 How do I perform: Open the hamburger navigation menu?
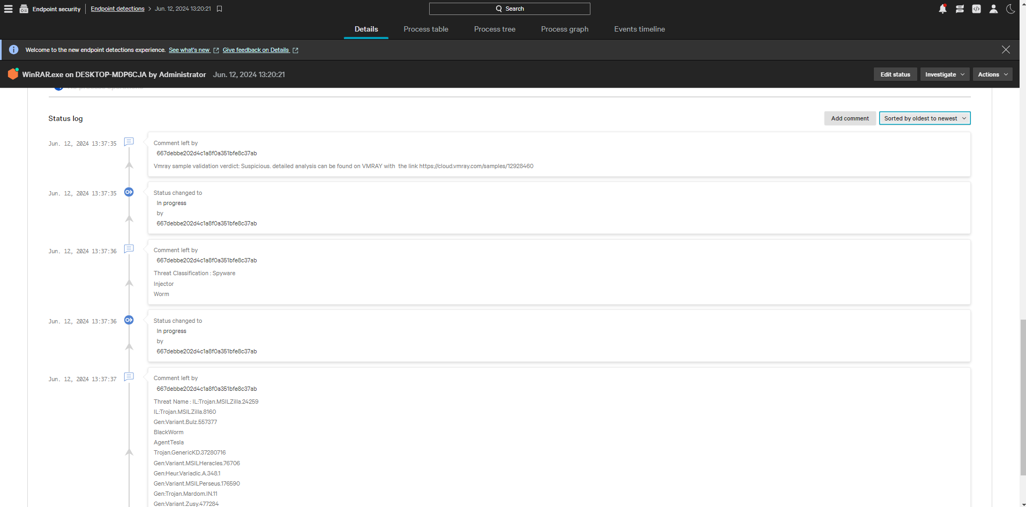pyautogui.click(x=8, y=9)
